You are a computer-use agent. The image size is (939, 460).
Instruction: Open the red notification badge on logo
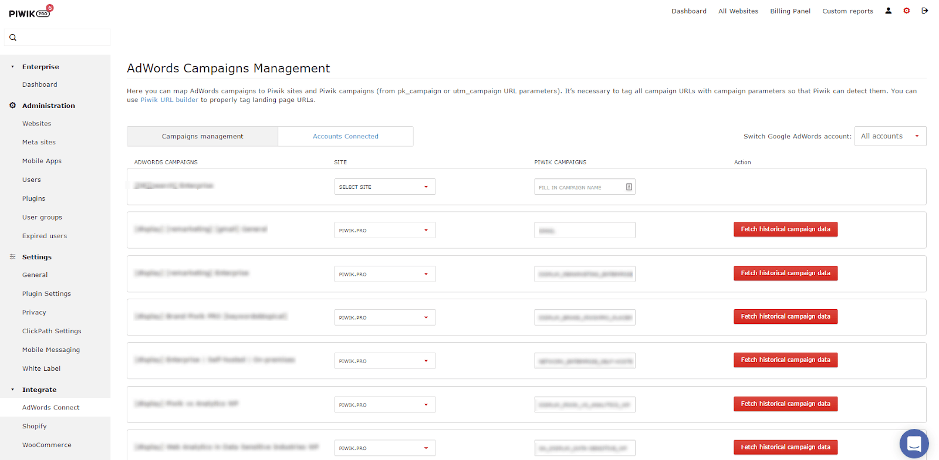[50, 8]
